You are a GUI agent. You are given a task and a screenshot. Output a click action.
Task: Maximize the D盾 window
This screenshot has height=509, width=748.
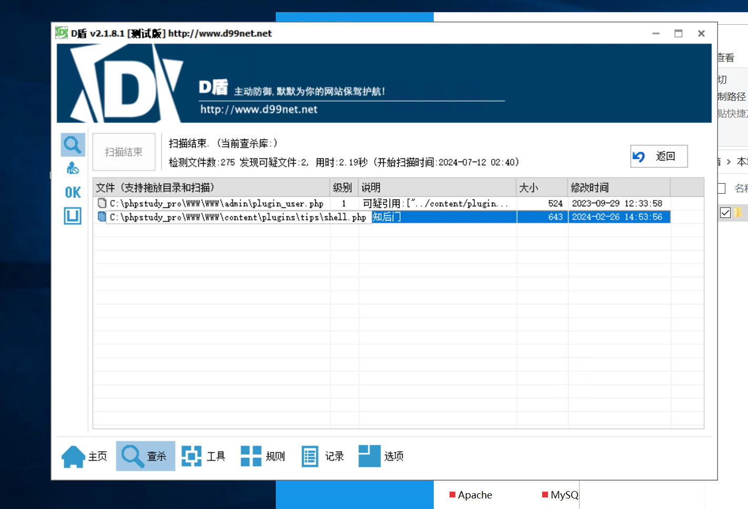(x=679, y=33)
